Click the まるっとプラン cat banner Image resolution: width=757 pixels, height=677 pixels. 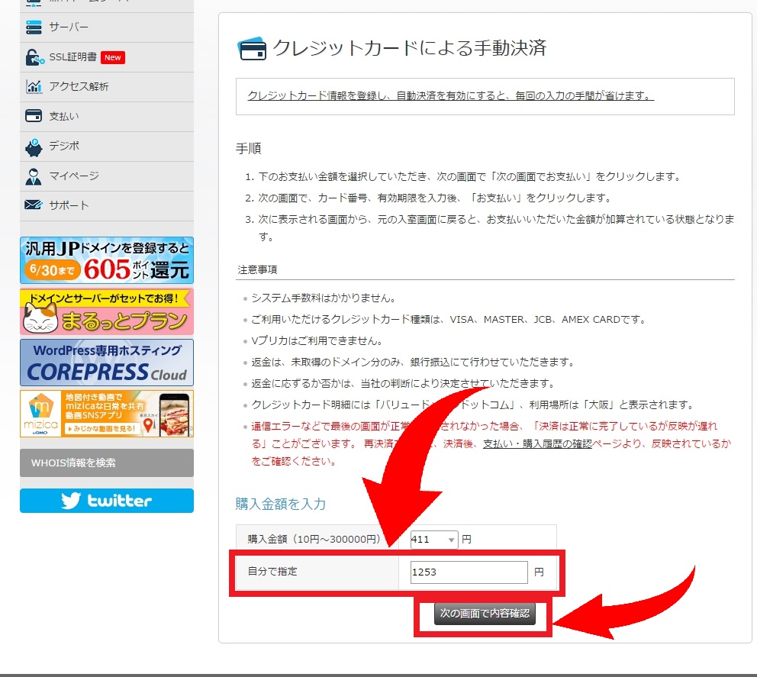point(107,311)
